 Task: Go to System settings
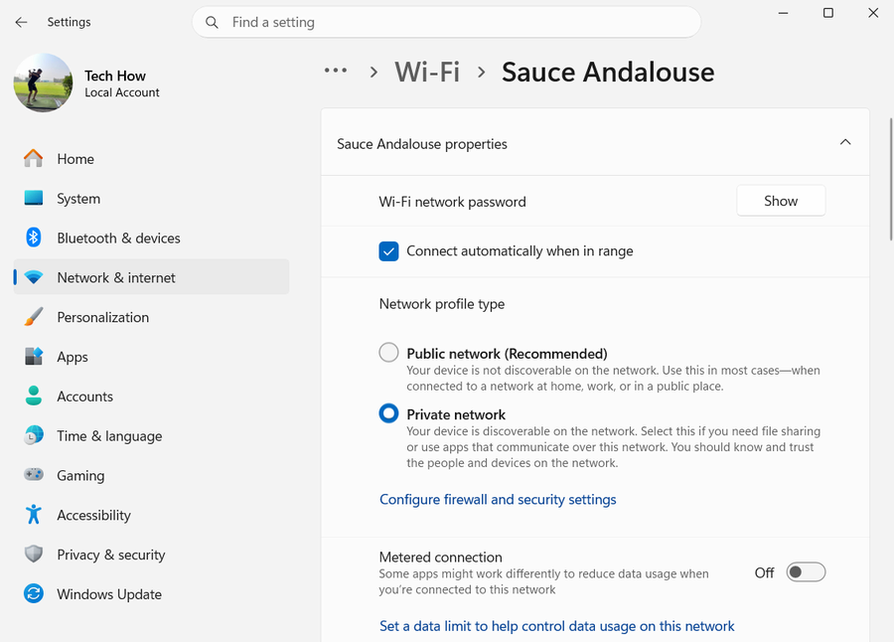(151, 198)
